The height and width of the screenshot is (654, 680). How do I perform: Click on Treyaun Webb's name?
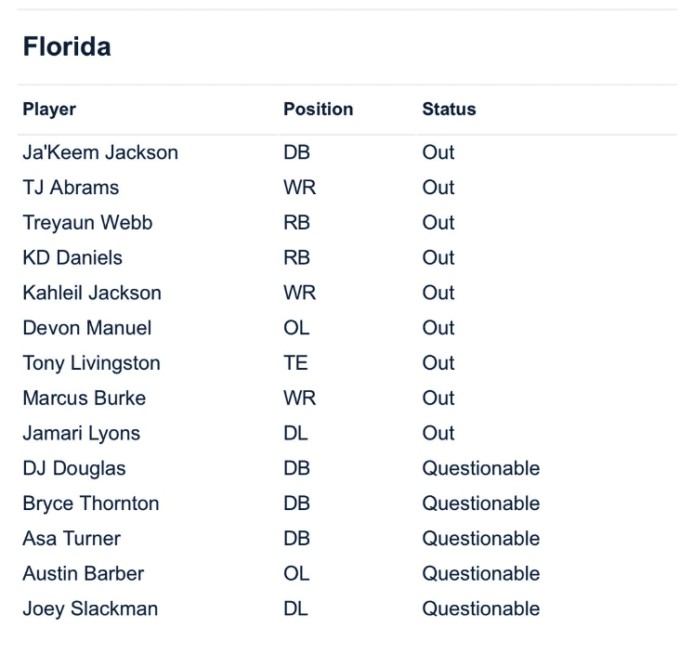coord(87,223)
